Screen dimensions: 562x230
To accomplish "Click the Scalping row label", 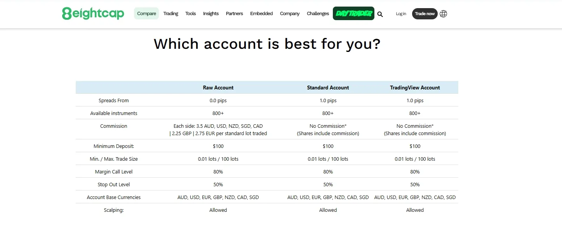I will click(113, 210).
